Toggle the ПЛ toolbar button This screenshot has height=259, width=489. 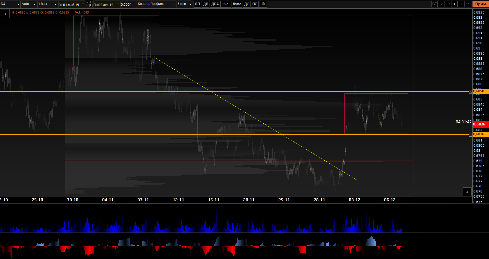[x=255, y=4]
